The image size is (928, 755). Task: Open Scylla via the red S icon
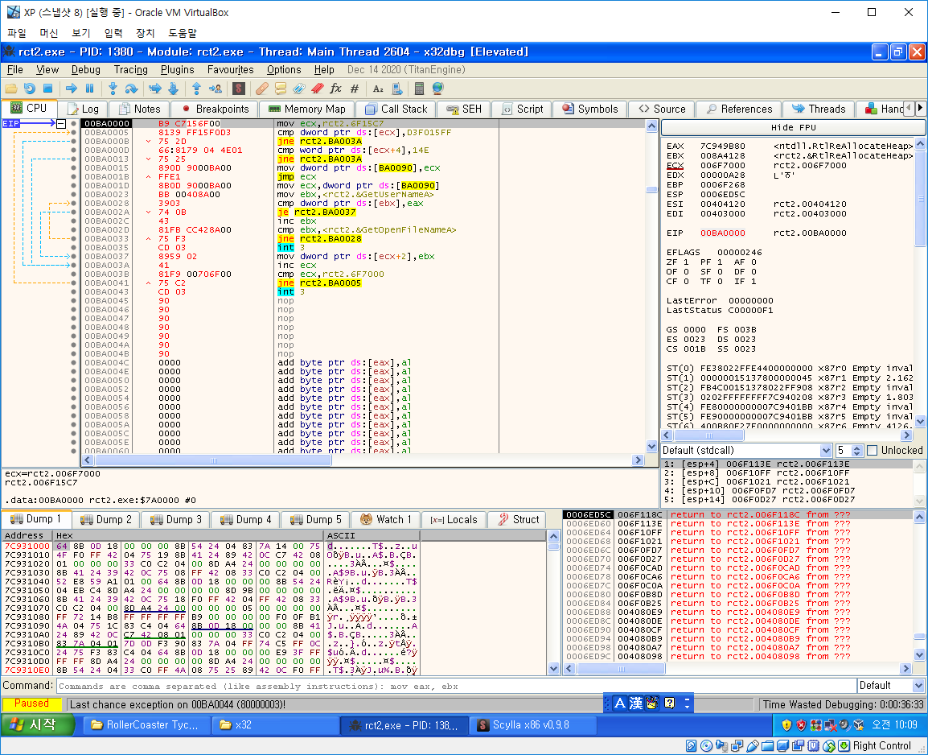(239, 89)
